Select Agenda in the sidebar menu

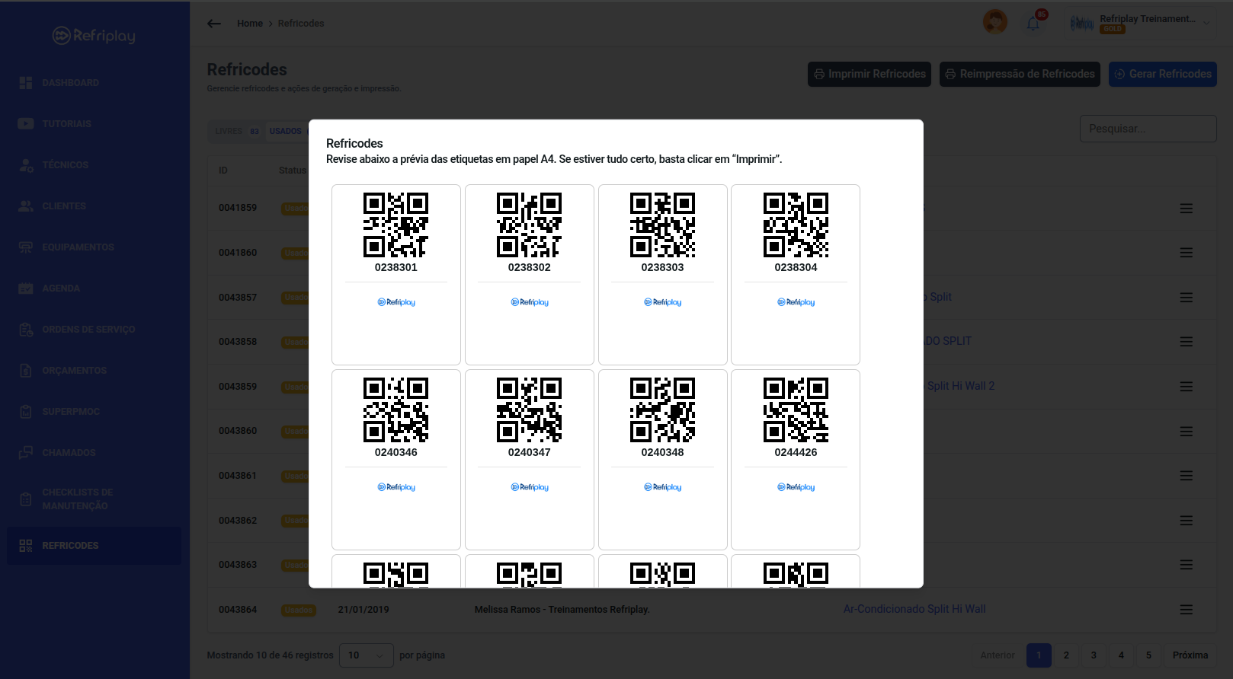pyautogui.click(x=61, y=288)
